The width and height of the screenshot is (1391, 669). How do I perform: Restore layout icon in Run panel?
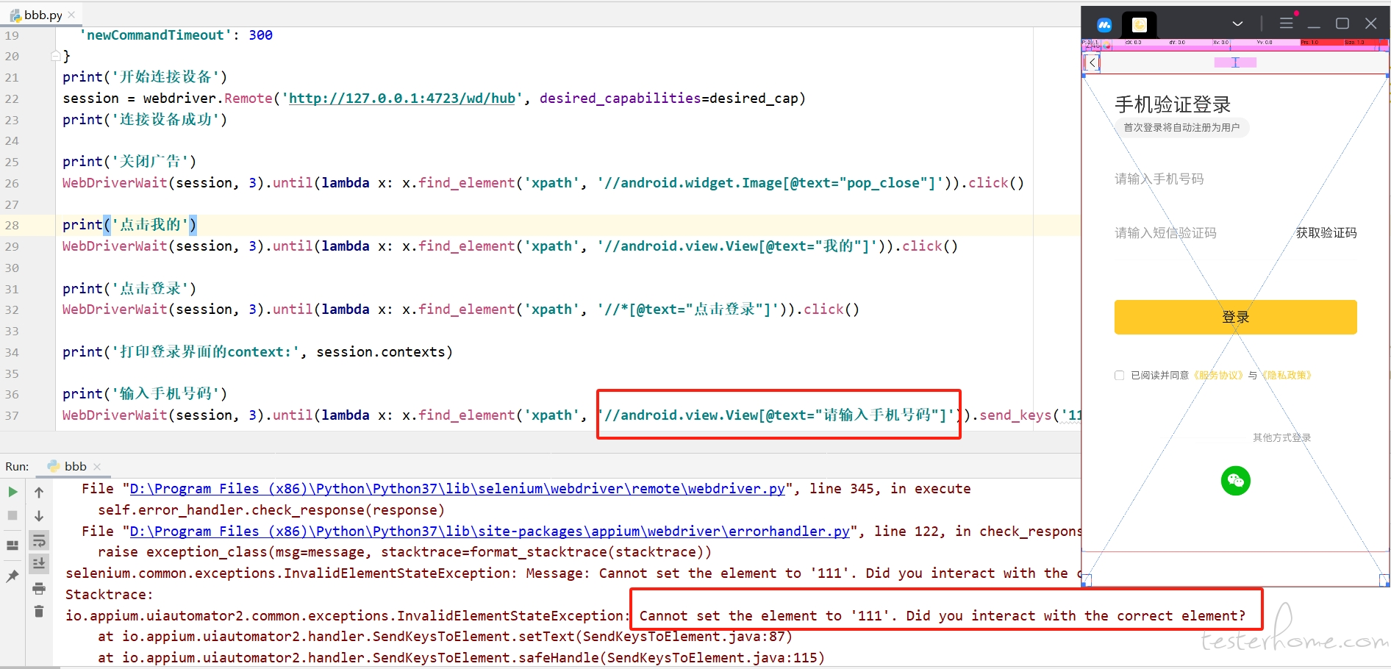point(12,545)
